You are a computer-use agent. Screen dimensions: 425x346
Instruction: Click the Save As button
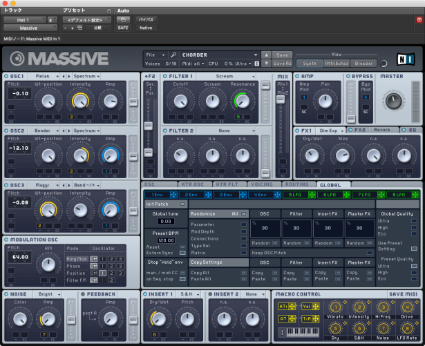point(281,64)
